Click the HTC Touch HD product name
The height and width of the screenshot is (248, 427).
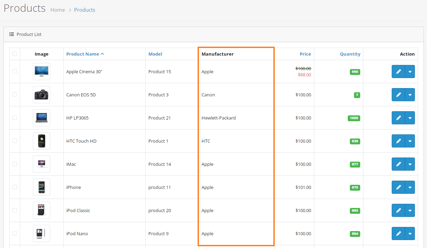pyautogui.click(x=81, y=141)
